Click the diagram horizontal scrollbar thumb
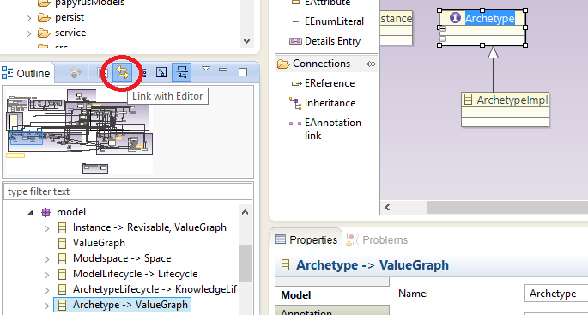 click(x=508, y=207)
